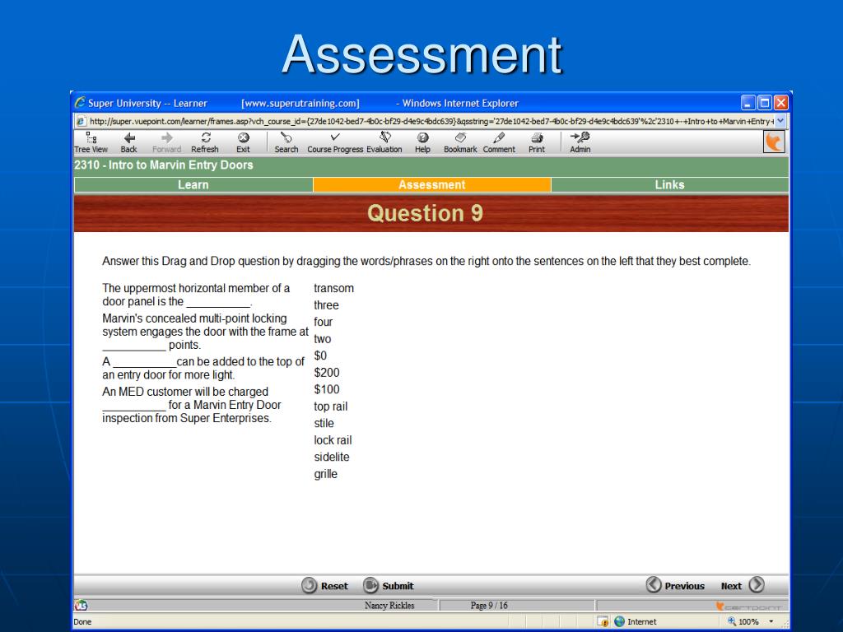Open the Evaluation tool
This screenshot has width=843, height=632.
pyautogui.click(x=384, y=143)
